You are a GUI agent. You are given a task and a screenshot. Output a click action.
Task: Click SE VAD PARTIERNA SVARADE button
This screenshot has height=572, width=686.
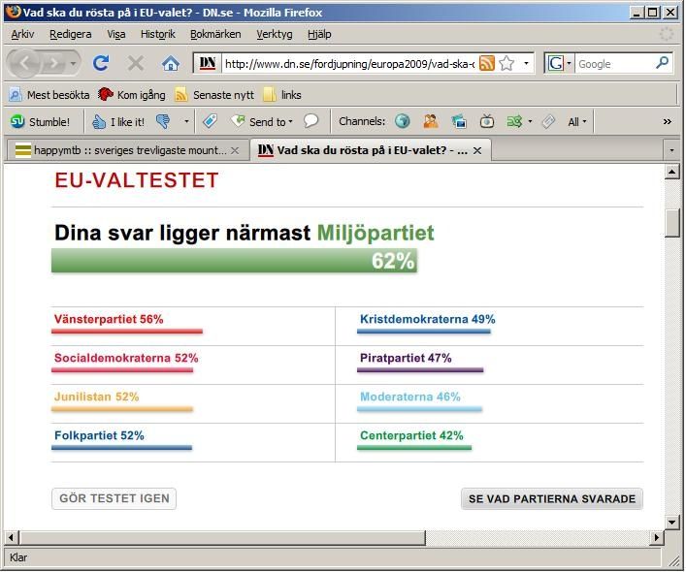(552, 498)
